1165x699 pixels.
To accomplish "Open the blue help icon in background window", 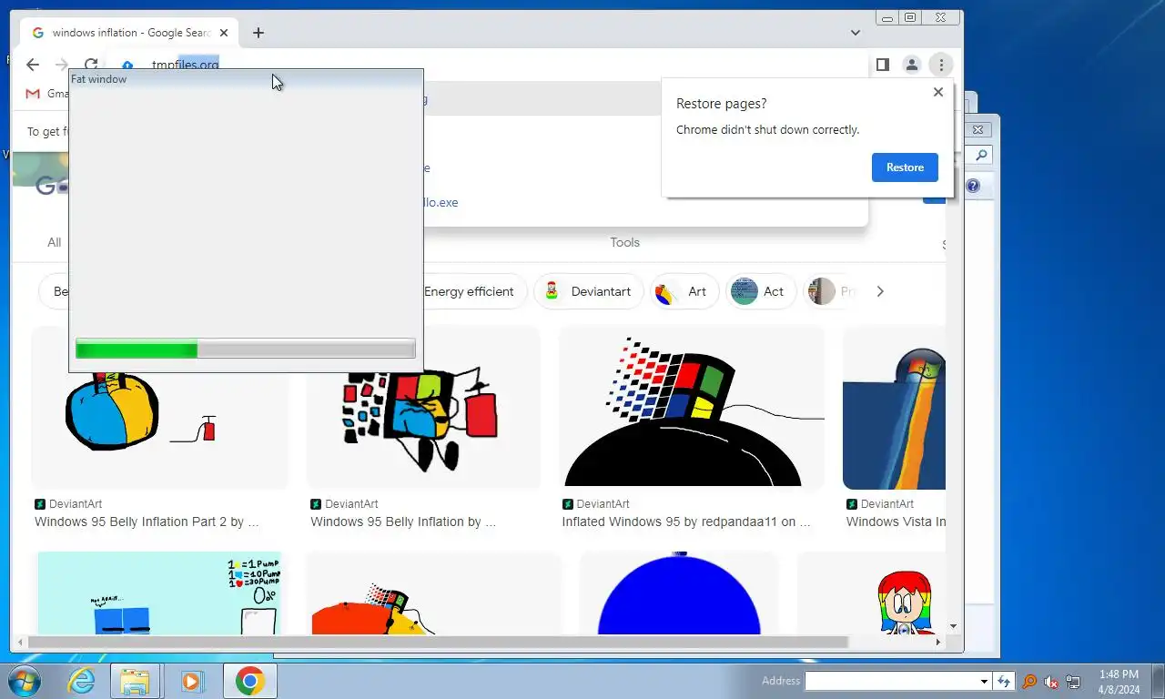I will 973,186.
